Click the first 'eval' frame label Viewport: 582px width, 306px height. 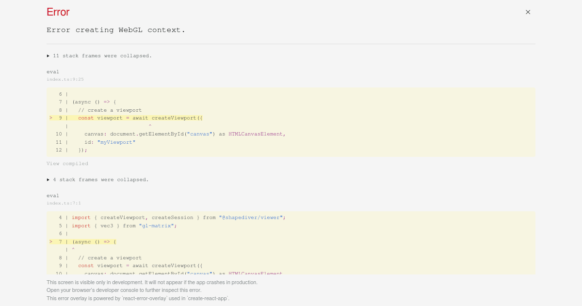point(53,72)
